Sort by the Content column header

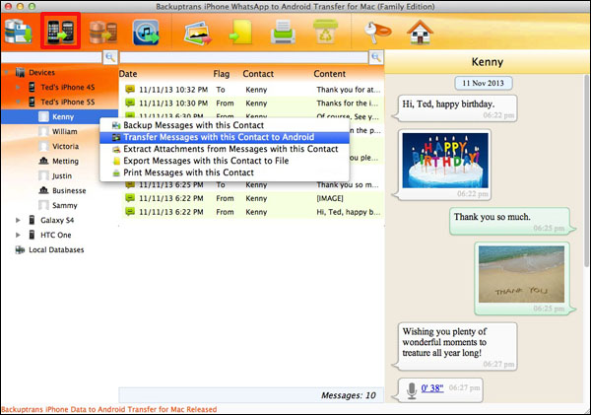(x=329, y=74)
